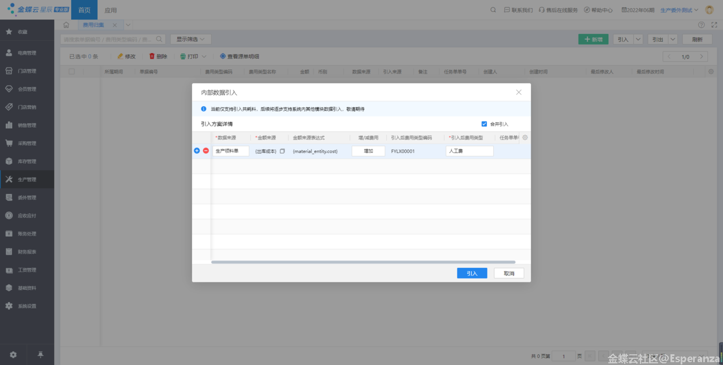Viewport: 723px width, 365px height.
Task: Open the dropdown arrow next to 引入
Action: (x=638, y=39)
